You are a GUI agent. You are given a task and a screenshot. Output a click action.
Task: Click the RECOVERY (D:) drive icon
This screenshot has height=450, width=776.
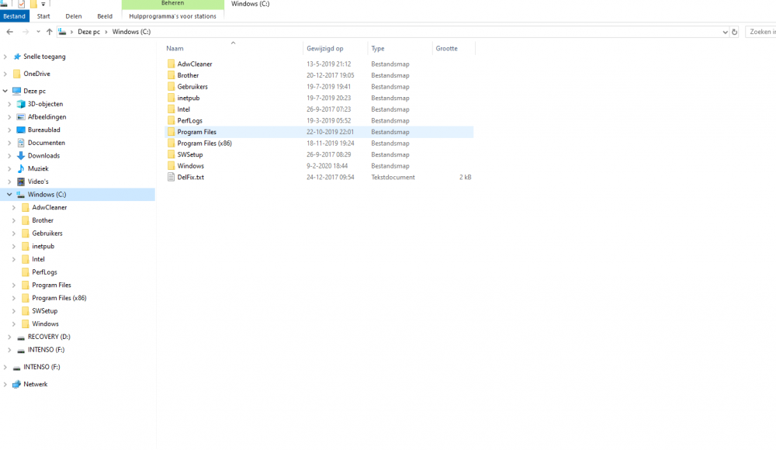click(21, 337)
